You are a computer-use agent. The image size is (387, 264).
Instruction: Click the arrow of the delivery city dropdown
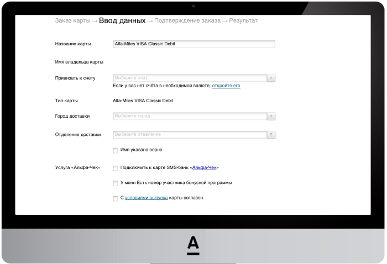tap(271, 116)
